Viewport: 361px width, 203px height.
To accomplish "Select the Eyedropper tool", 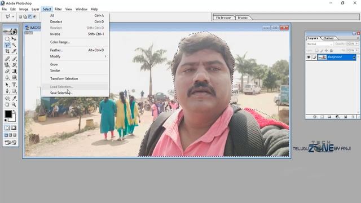I will 14,98.
